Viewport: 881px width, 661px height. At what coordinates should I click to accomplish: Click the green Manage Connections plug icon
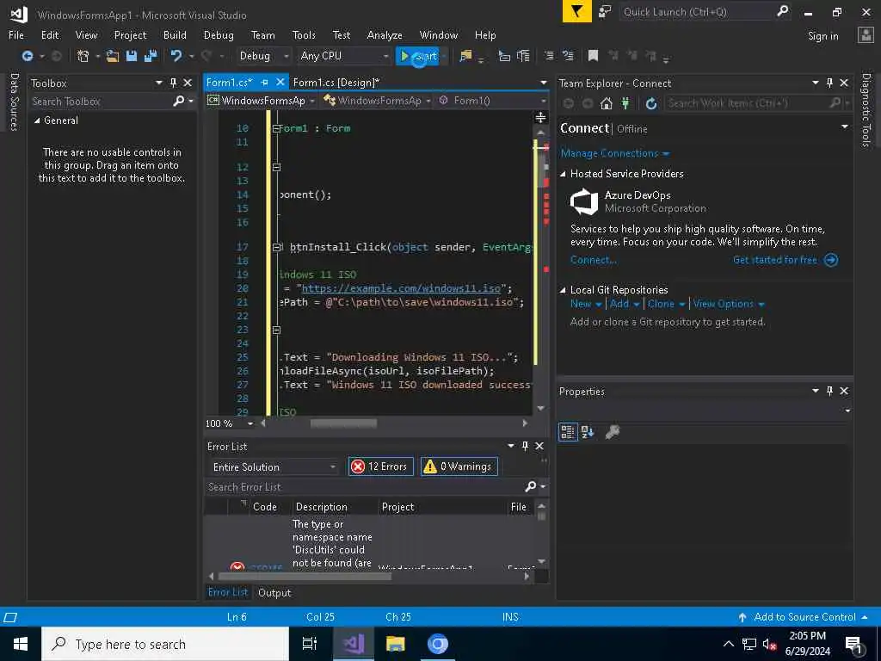(x=625, y=103)
